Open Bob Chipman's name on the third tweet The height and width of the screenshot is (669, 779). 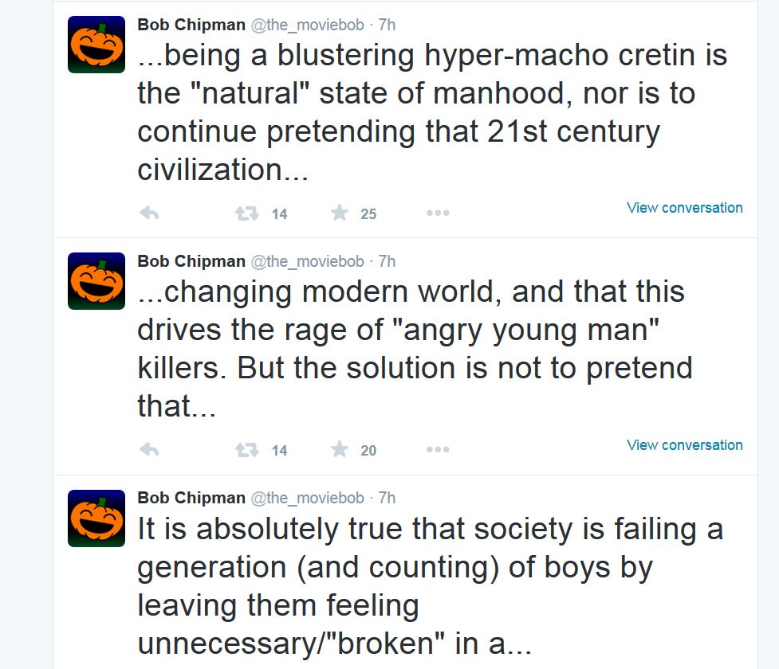pyautogui.click(x=191, y=497)
